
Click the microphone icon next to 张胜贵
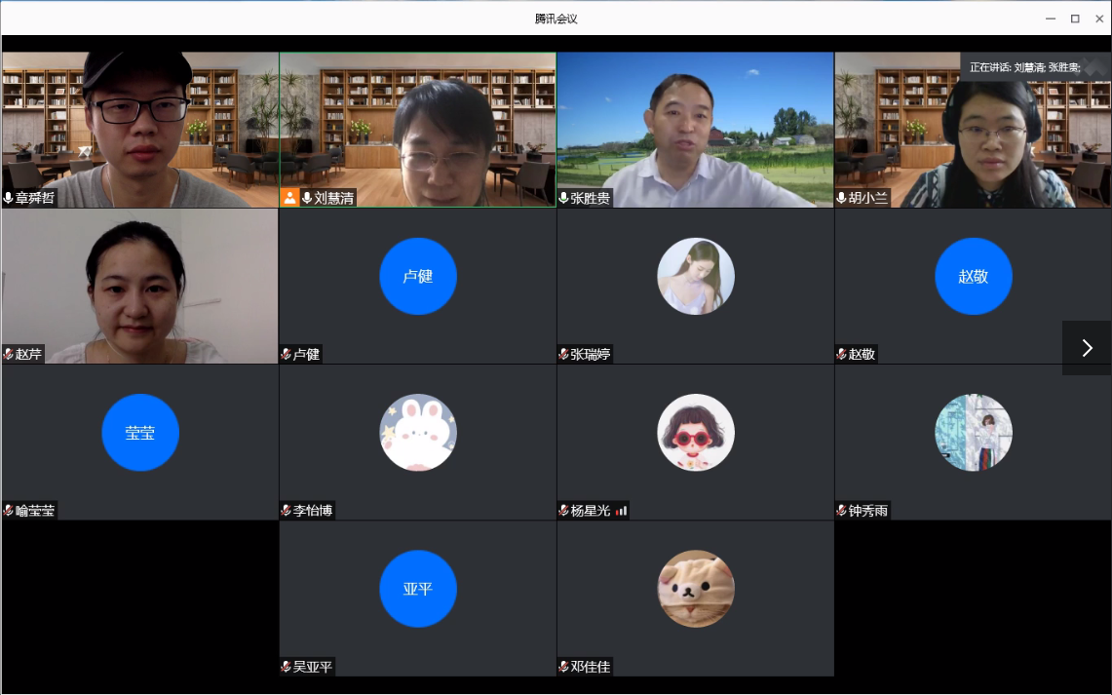[x=564, y=198]
